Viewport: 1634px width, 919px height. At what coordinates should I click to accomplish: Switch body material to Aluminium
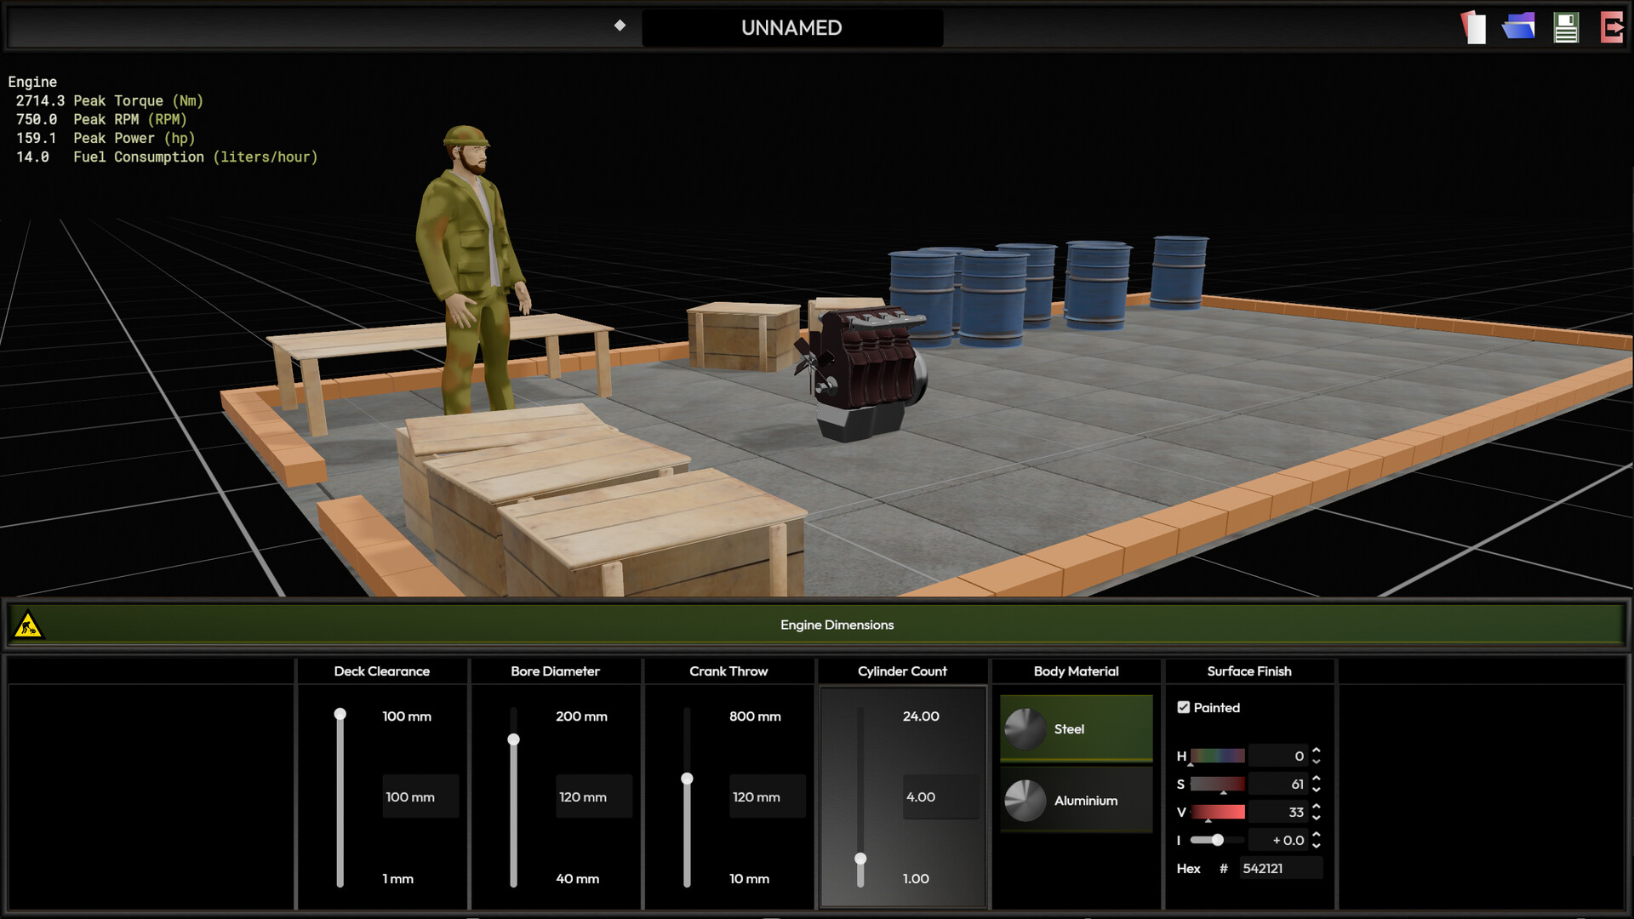[x=1076, y=801]
